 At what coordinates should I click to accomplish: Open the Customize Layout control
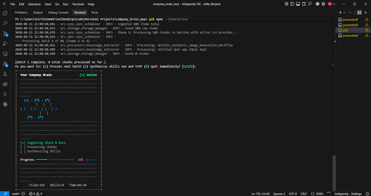(287, 4)
